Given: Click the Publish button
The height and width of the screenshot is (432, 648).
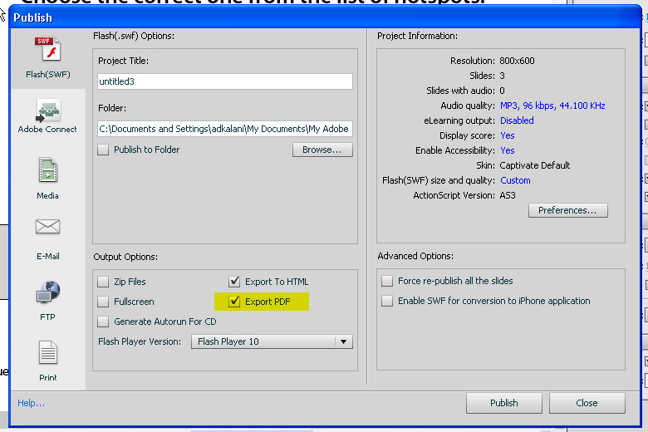Looking at the screenshot, I should (503, 403).
